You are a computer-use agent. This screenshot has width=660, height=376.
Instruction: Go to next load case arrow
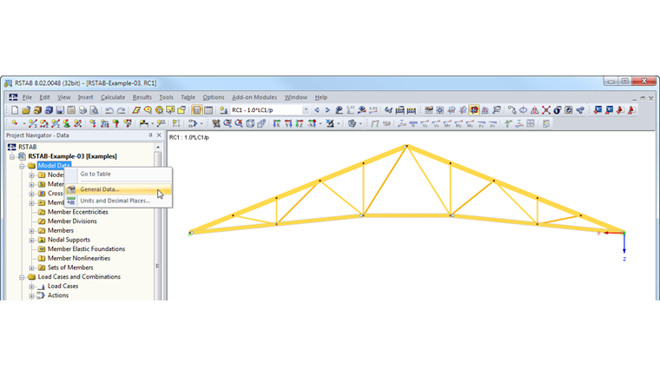tap(327, 110)
